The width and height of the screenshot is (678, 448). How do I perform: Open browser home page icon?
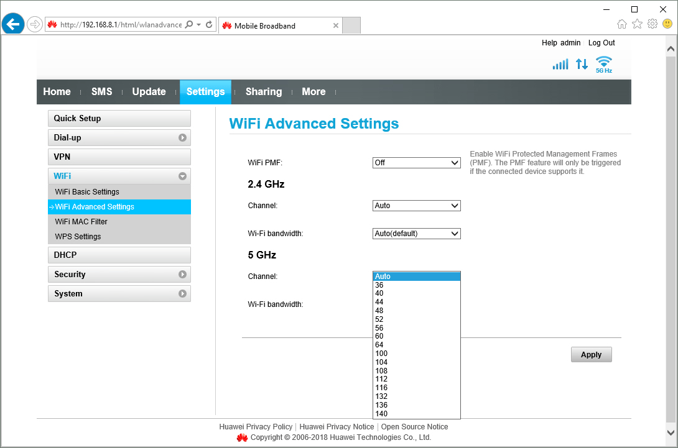tap(622, 24)
